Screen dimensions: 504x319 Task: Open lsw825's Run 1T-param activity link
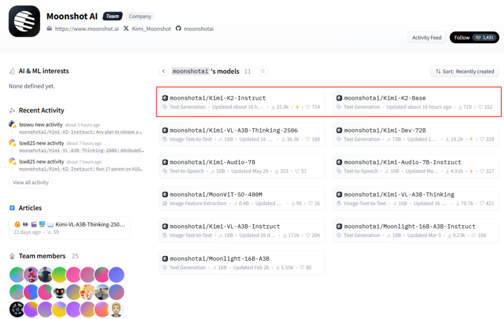coord(80,169)
